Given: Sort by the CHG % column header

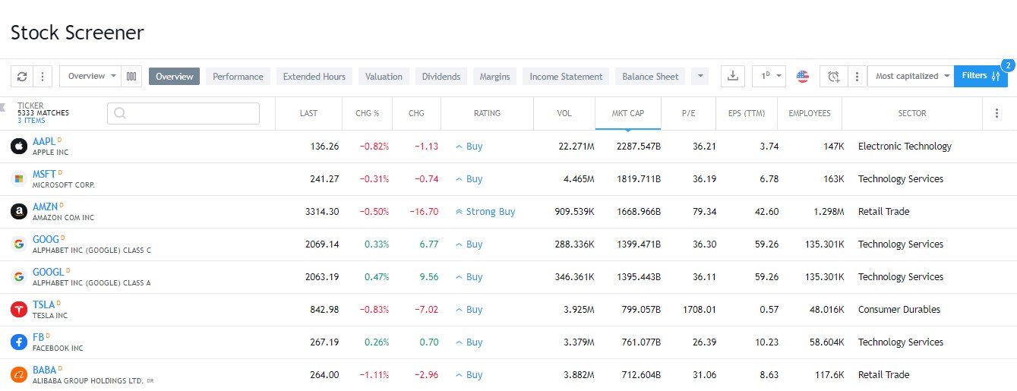Looking at the screenshot, I should [x=367, y=113].
